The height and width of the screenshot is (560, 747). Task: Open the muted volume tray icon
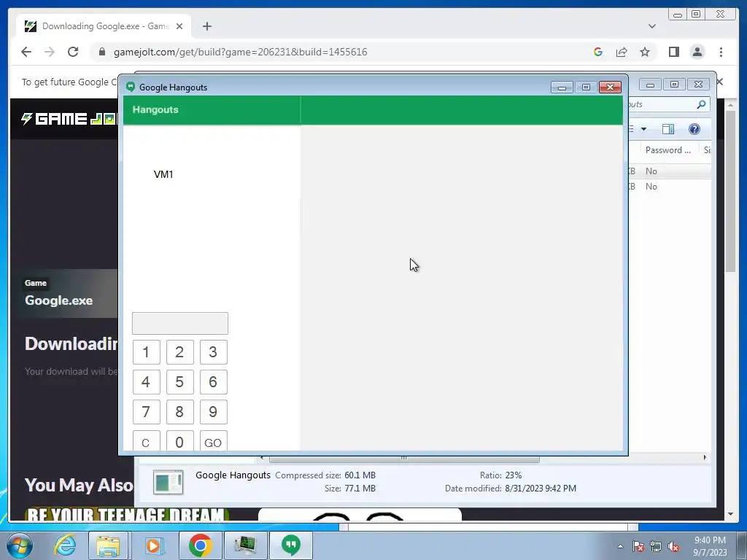[673, 546]
